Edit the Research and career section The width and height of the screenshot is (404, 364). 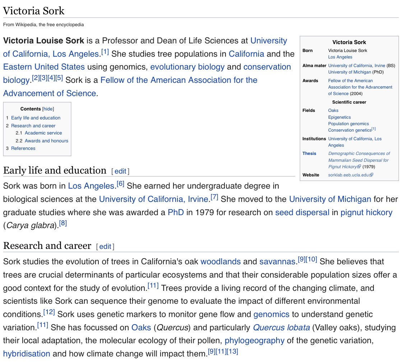[x=105, y=247]
